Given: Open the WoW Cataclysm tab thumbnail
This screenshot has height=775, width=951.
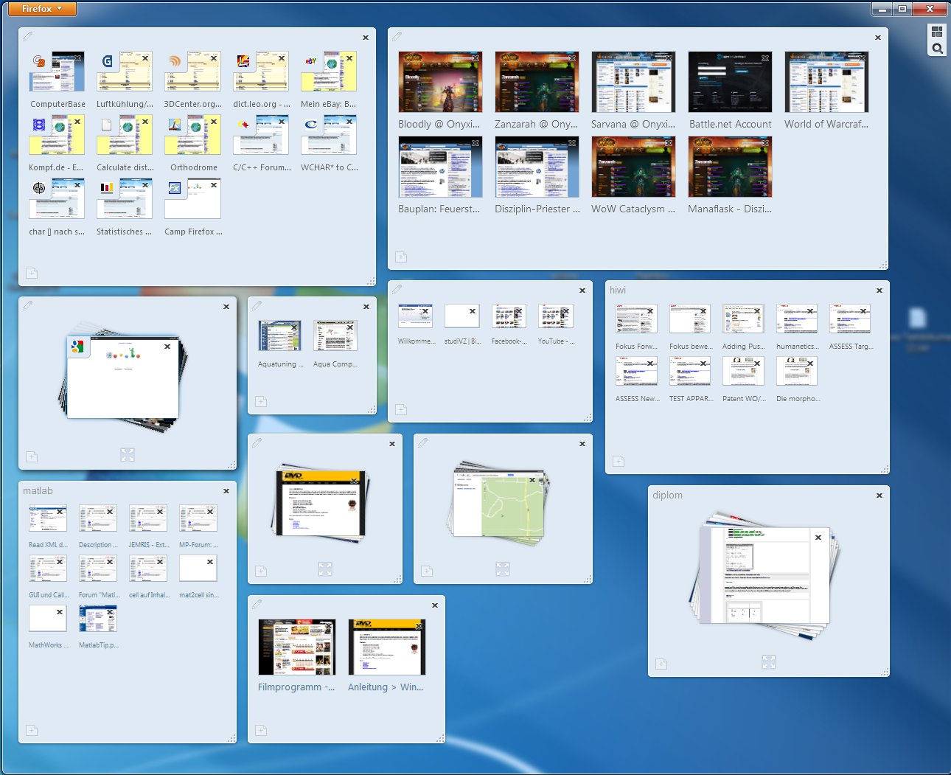Looking at the screenshot, I should pyautogui.click(x=633, y=167).
